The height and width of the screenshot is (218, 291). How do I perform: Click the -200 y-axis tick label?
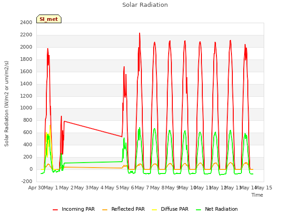click(27, 181)
